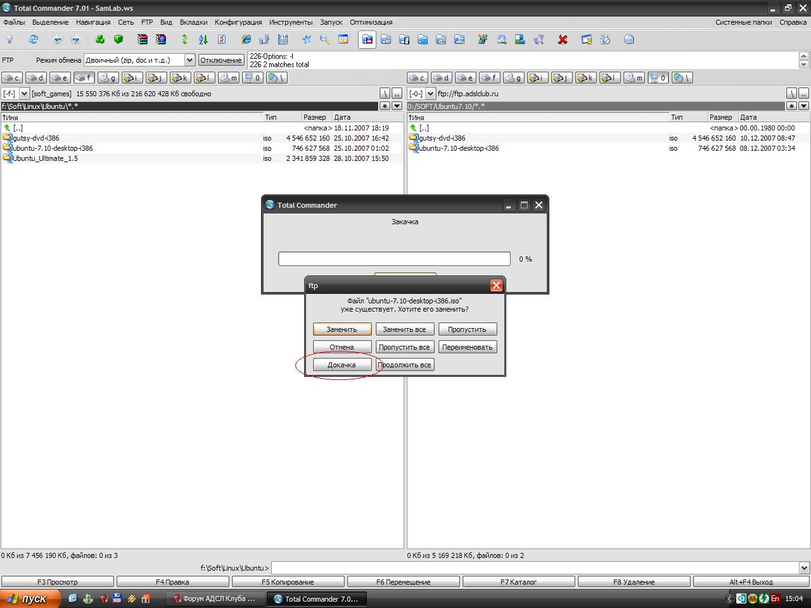
Task: Switch left panel to drive c
Action: click(11, 78)
